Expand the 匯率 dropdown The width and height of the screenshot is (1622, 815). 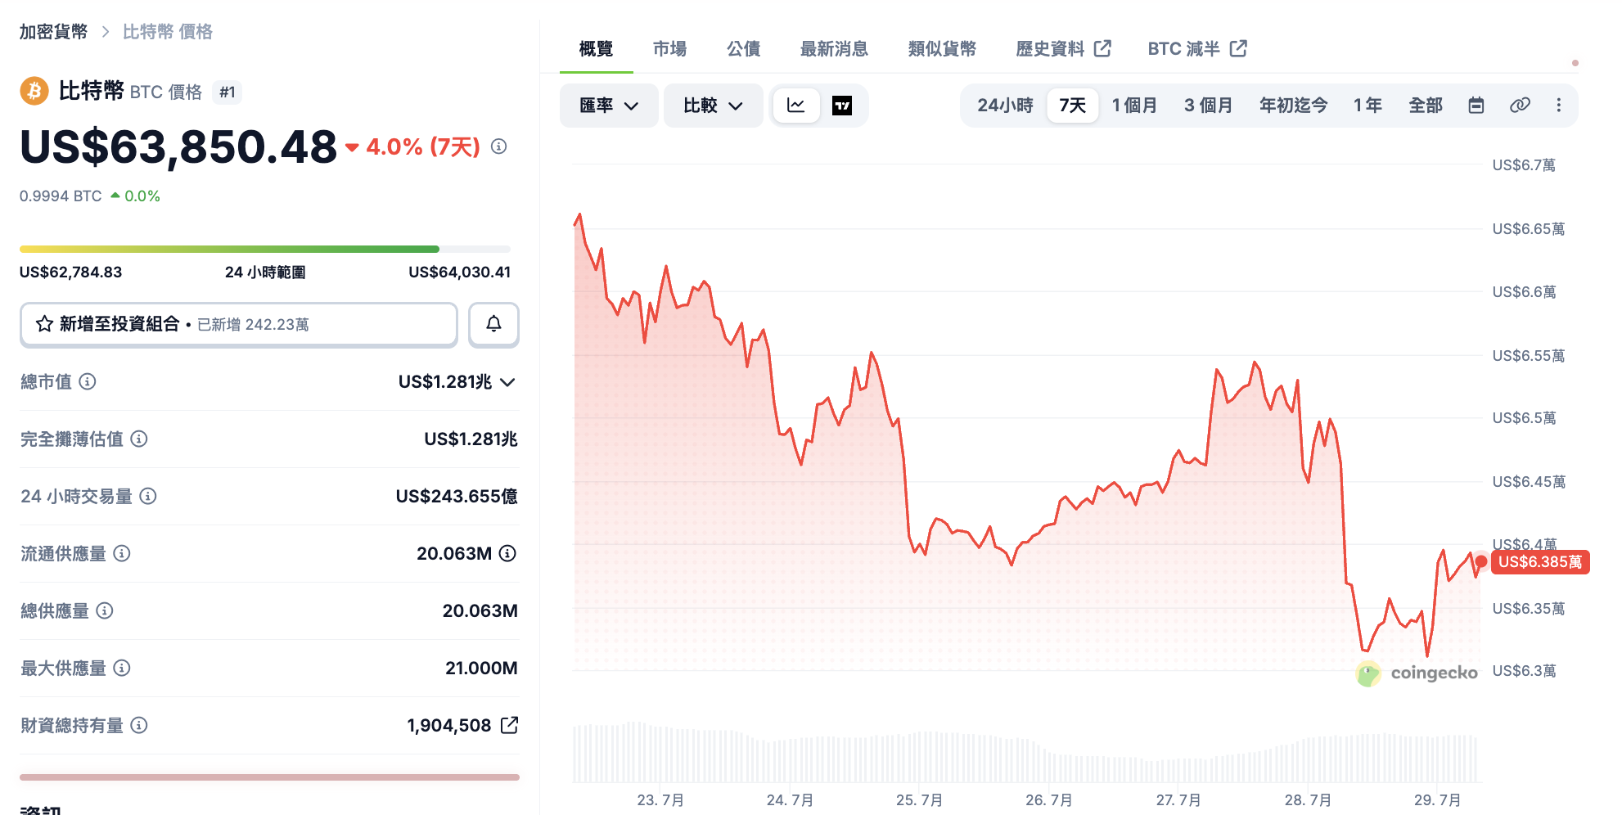[x=609, y=106]
